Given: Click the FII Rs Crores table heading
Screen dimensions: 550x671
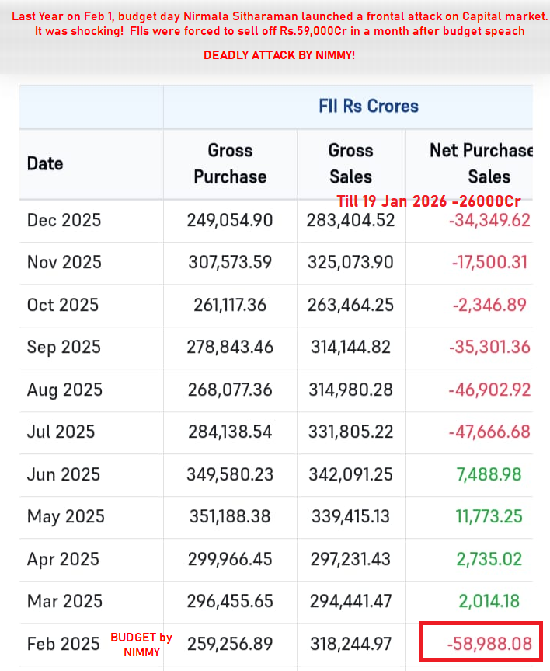Looking at the screenshot, I should [368, 106].
